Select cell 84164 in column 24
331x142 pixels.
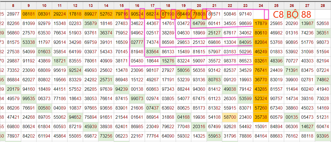click(x=261, y=136)
